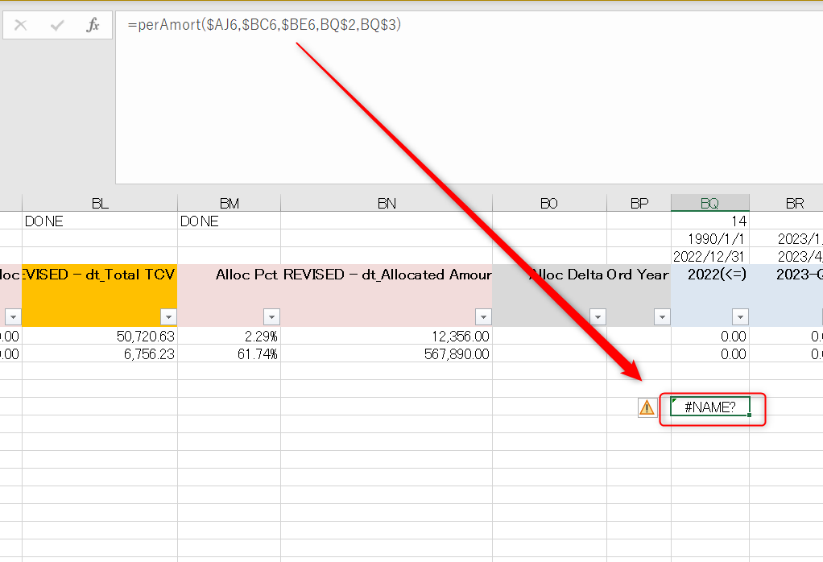823x562 pixels.
Task: Open filter dropdown on 'REVISED – dt_Allocated Amount' column
Action: (x=483, y=316)
